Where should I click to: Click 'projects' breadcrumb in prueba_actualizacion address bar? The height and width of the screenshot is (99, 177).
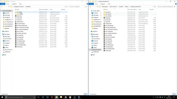point(121,7)
